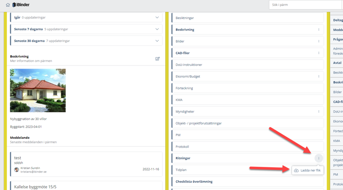Select the Avtal item in right sidebar
The width and height of the screenshot is (343, 190).
(x=337, y=63)
